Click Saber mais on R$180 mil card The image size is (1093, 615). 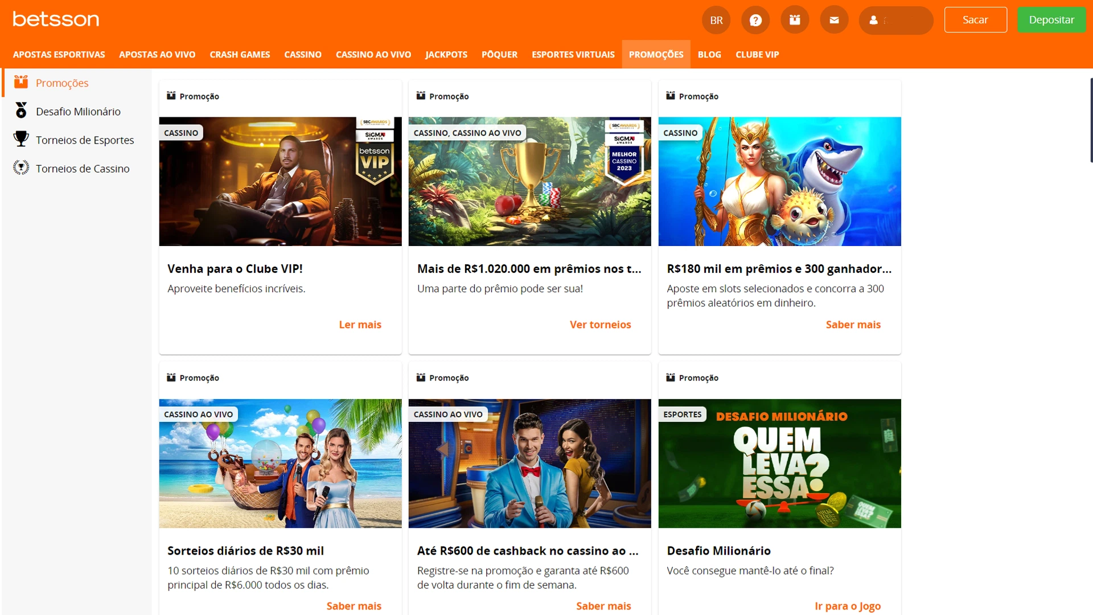tap(853, 325)
